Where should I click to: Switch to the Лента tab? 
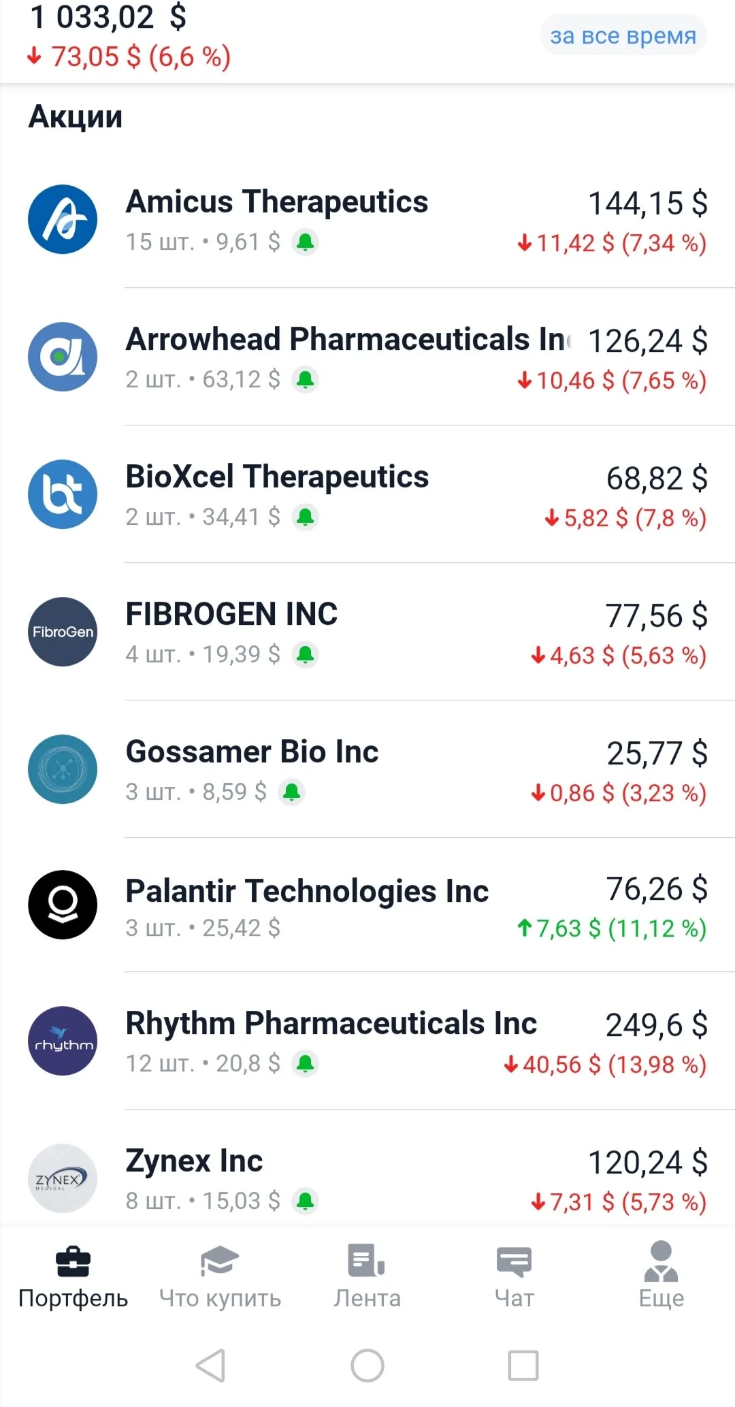point(367,1277)
